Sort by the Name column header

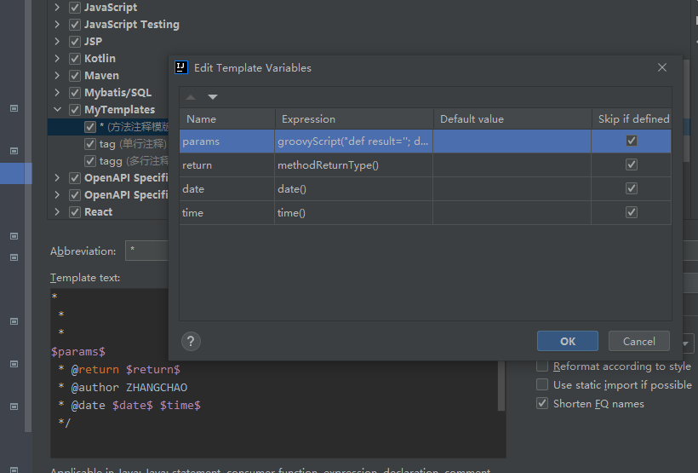[227, 119]
